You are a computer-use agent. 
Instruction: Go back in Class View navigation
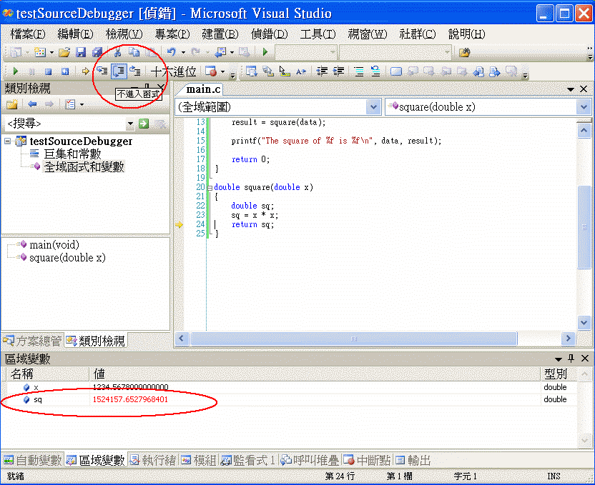pos(32,104)
